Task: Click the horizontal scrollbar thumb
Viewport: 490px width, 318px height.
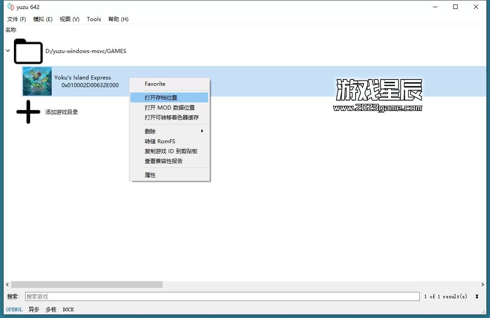Action: (x=87, y=284)
